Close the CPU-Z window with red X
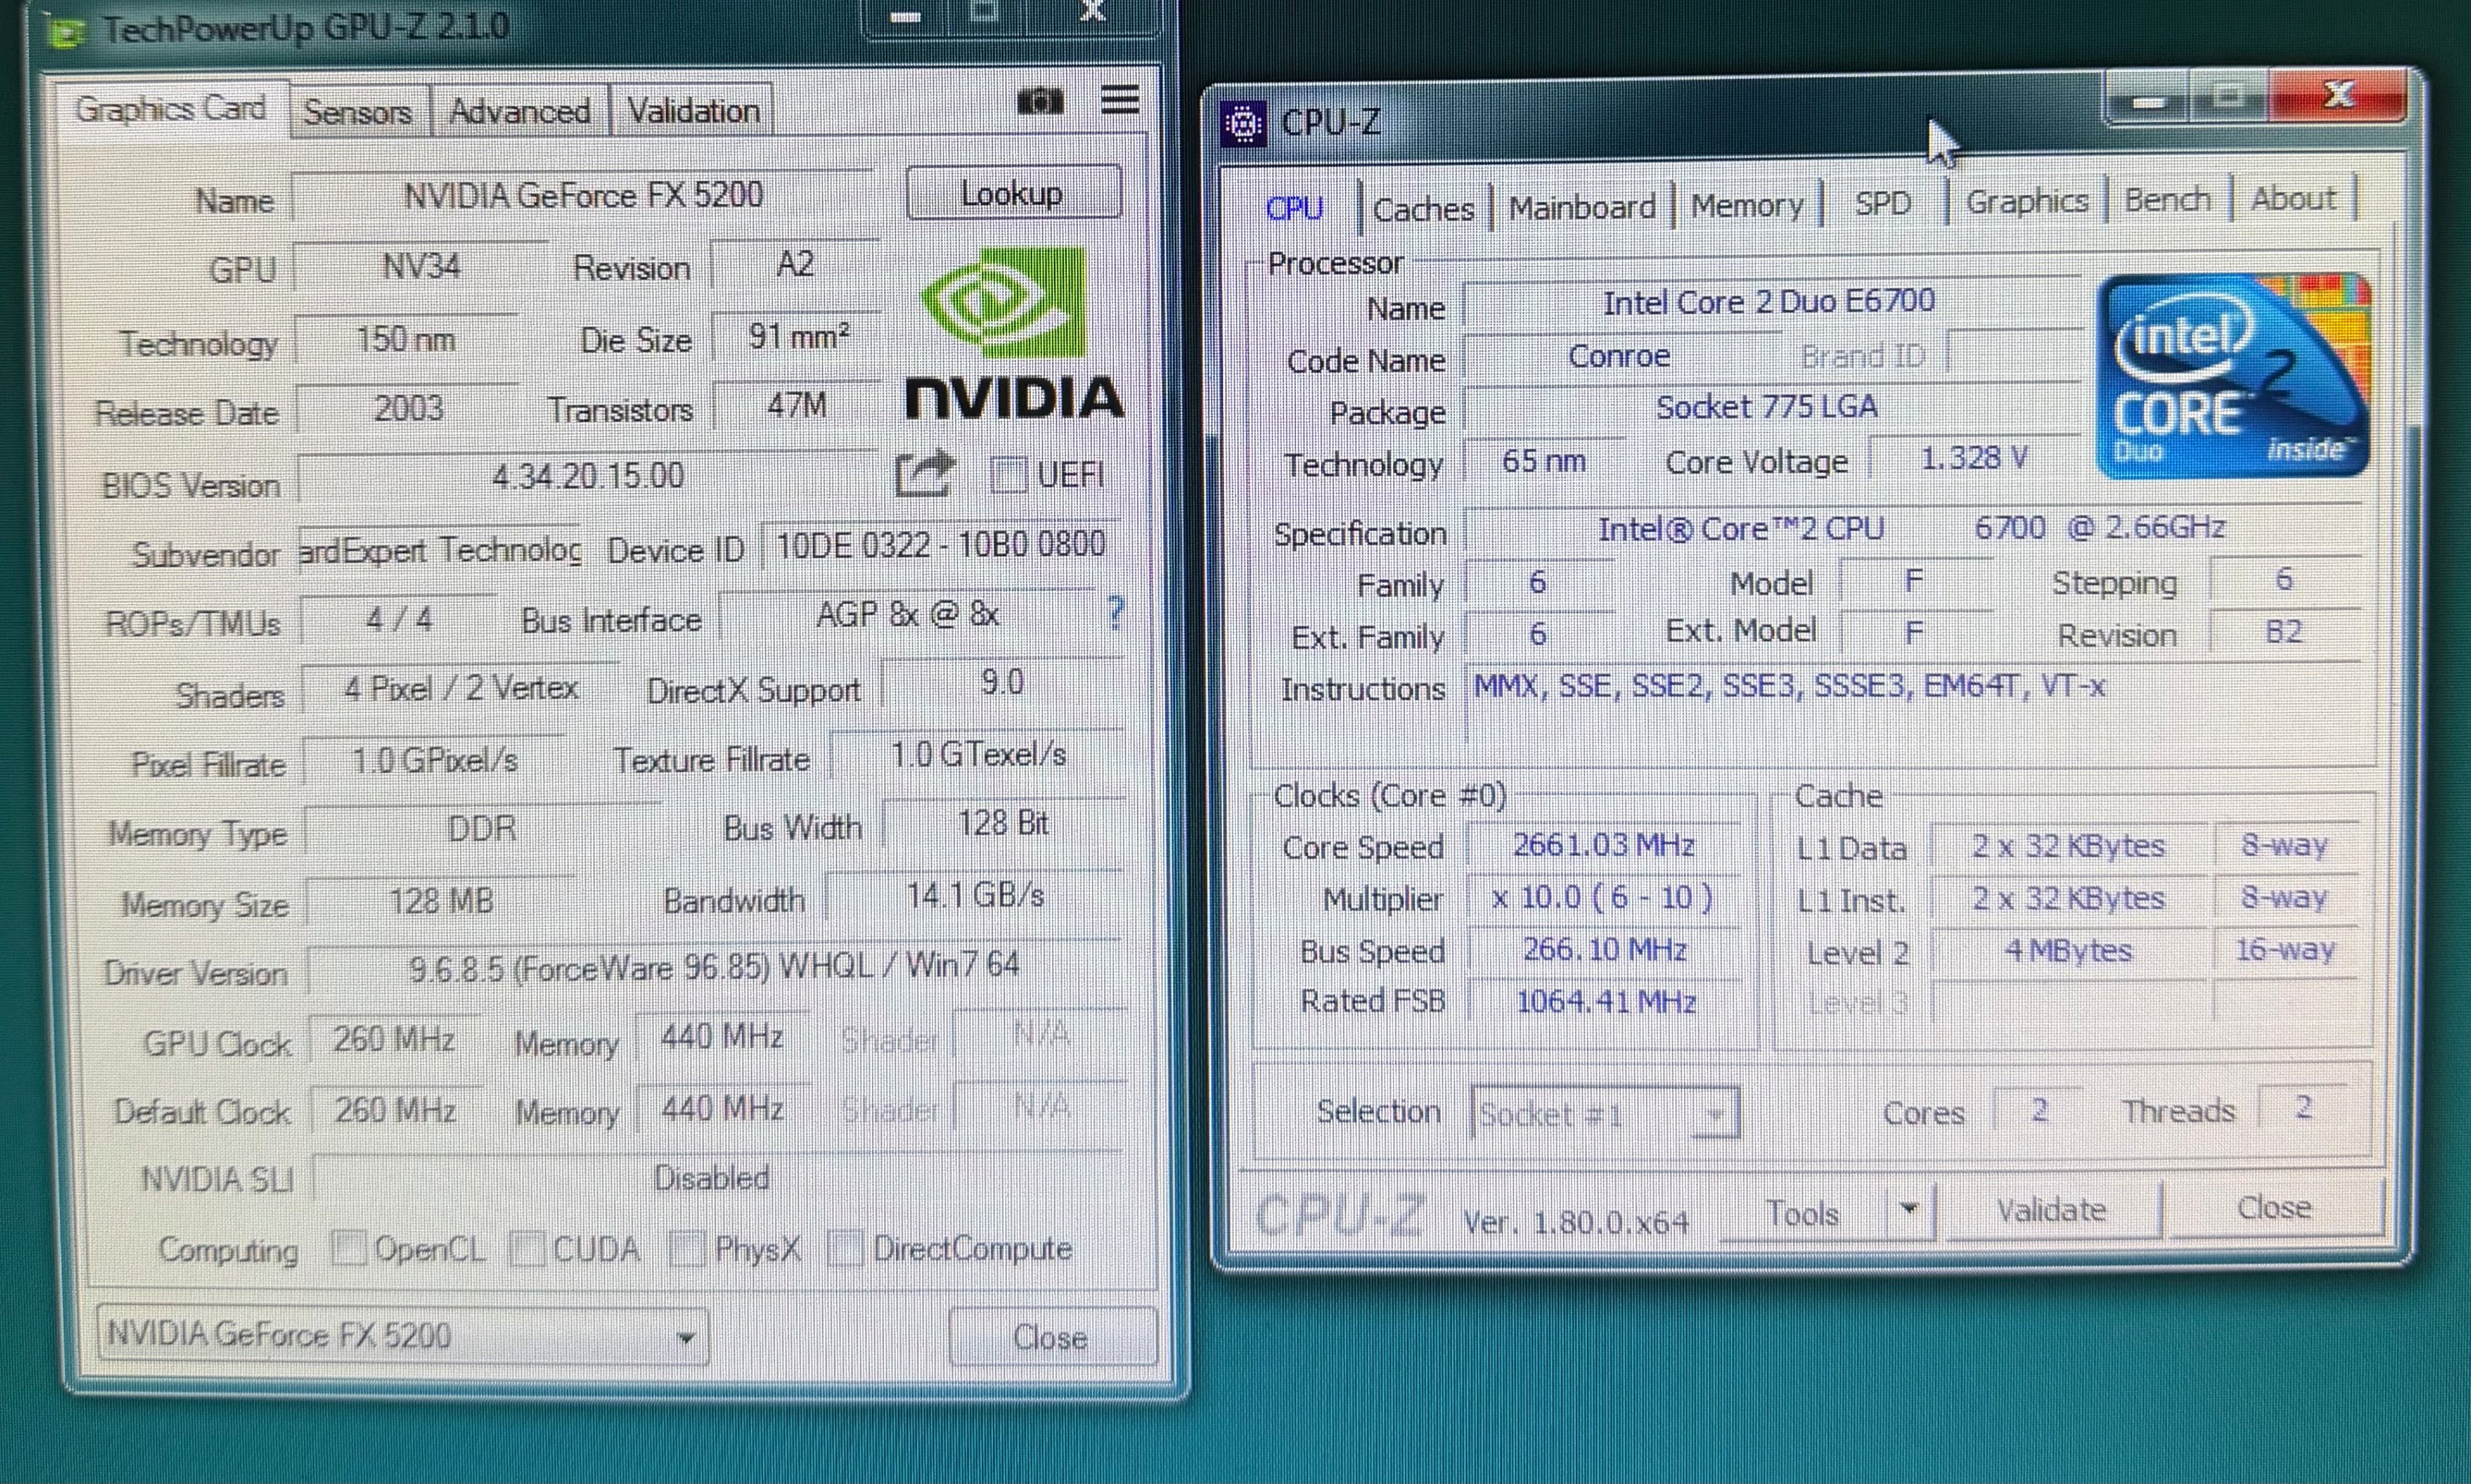 point(2339,96)
